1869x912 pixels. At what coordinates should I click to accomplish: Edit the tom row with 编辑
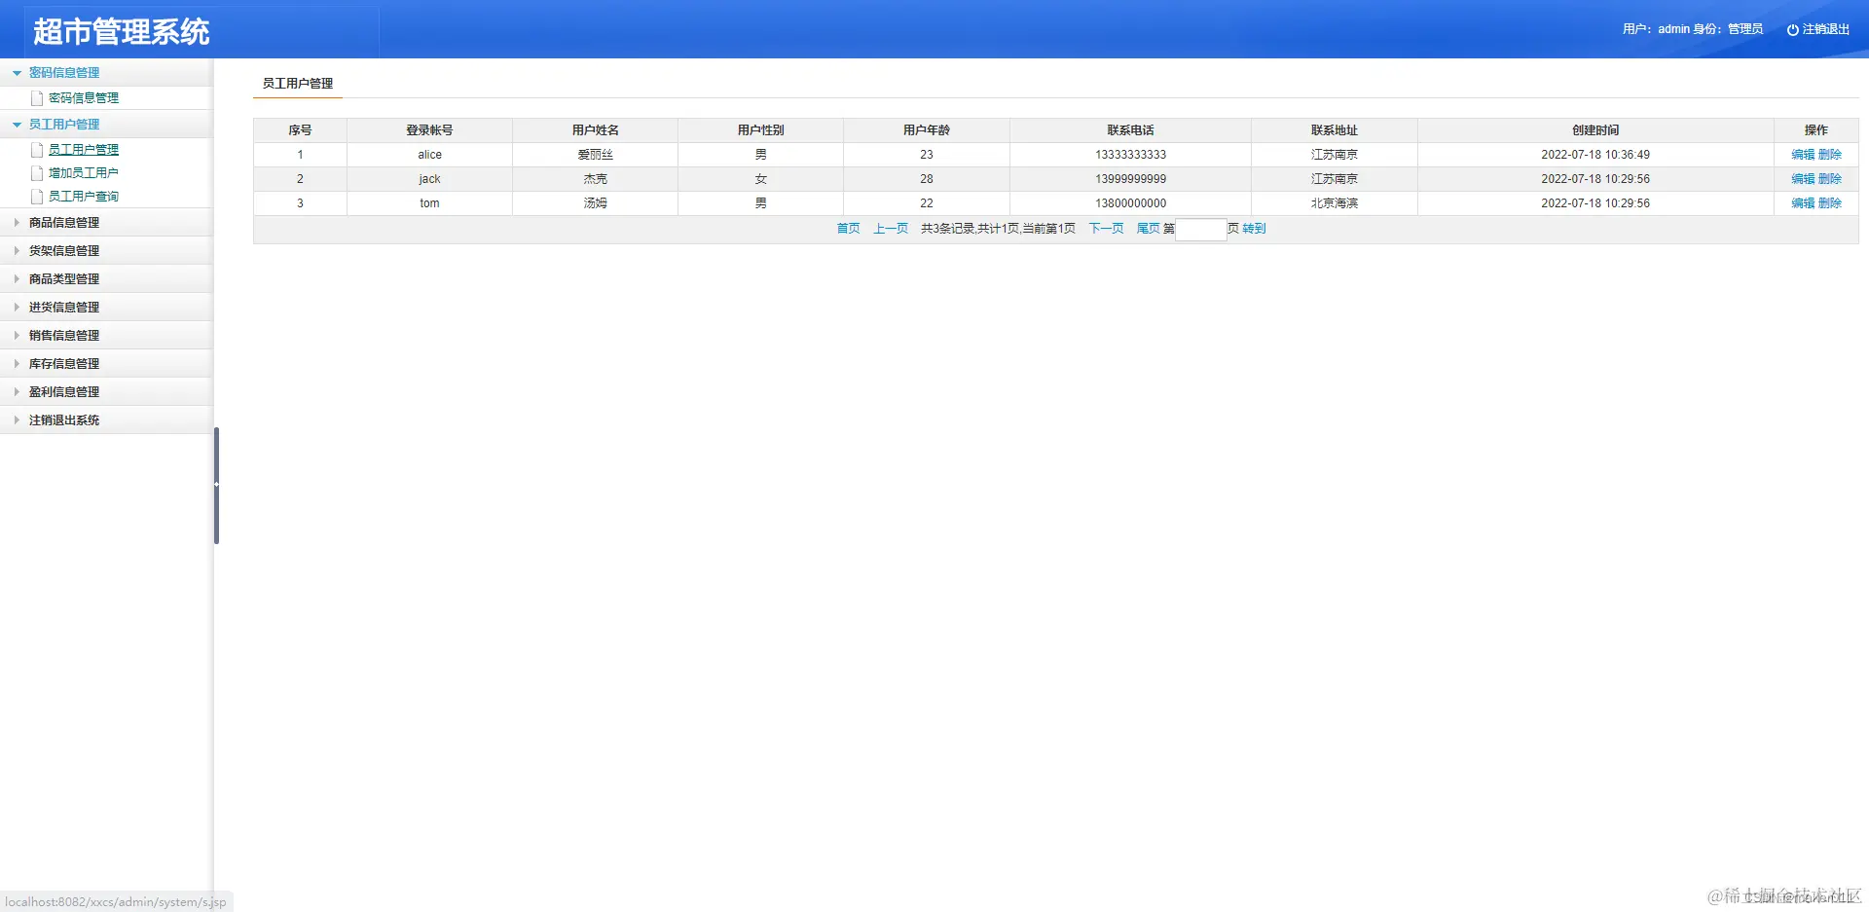[x=1803, y=203]
